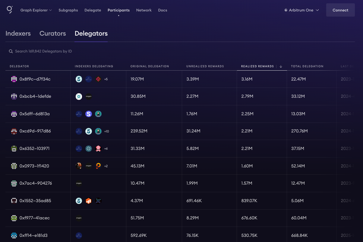
Task: Switch to the Curators tab
Action: click(52, 33)
